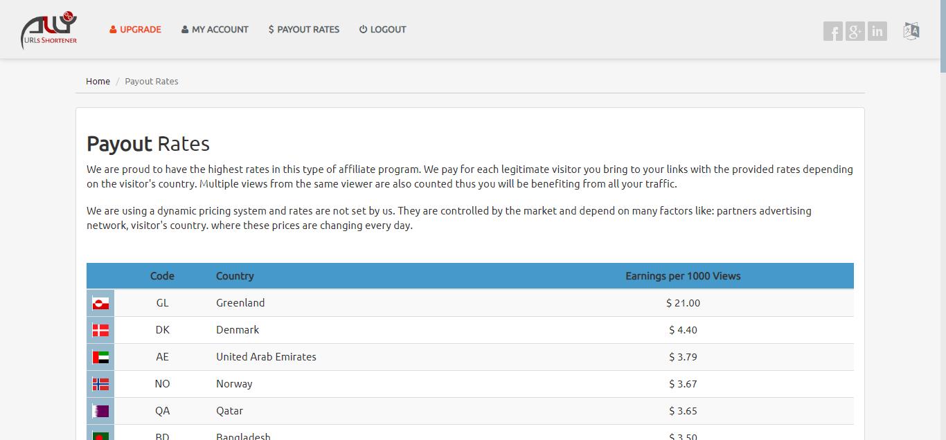Open My Account from navigation

[215, 30]
